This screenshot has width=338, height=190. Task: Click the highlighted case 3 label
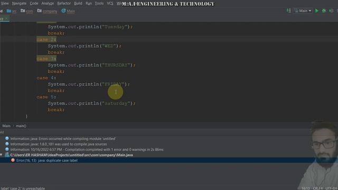point(46,59)
